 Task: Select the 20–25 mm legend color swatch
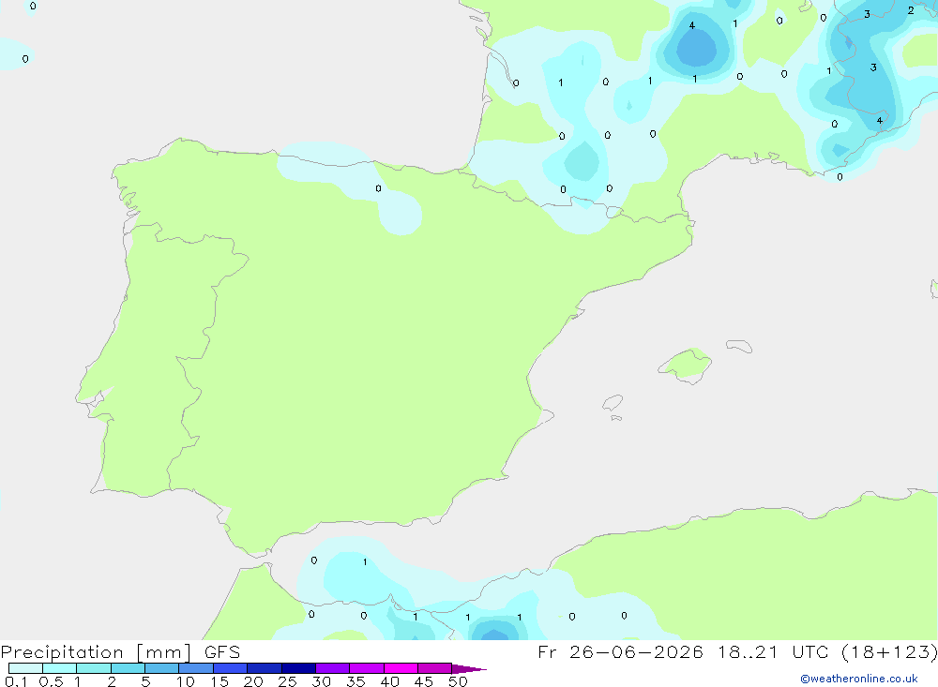[264, 668]
